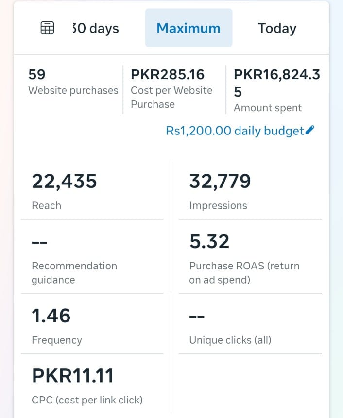Click the PKR16,824.35 Amount spent metric
Screen dimensions: 343x418
276,90
